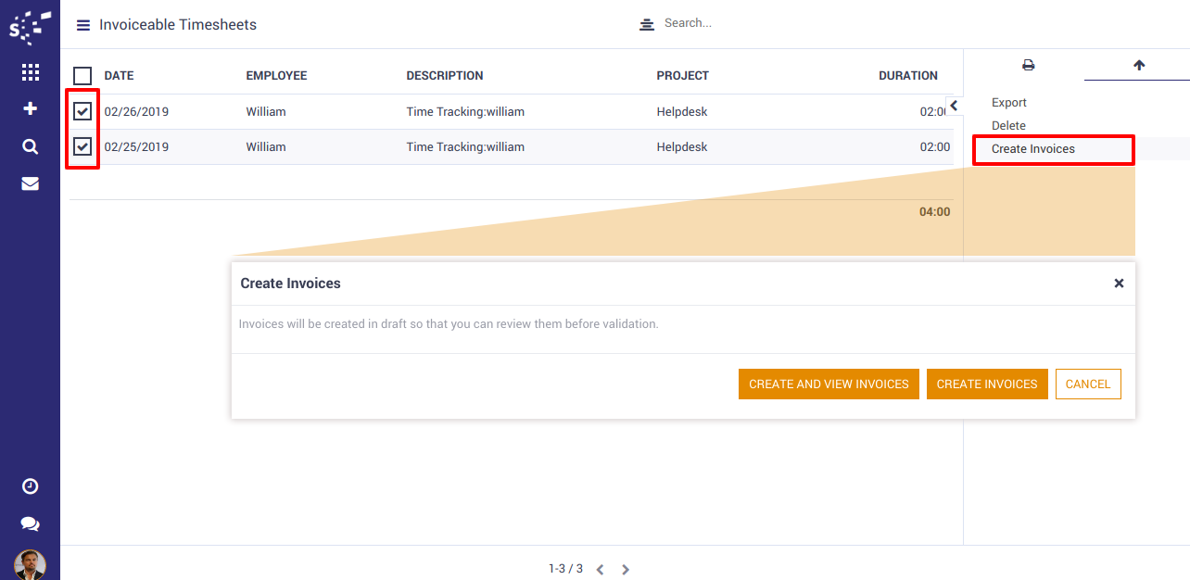Cancel the Create Invoices dialog
This screenshot has width=1190, height=580.
click(x=1088, y=385)
